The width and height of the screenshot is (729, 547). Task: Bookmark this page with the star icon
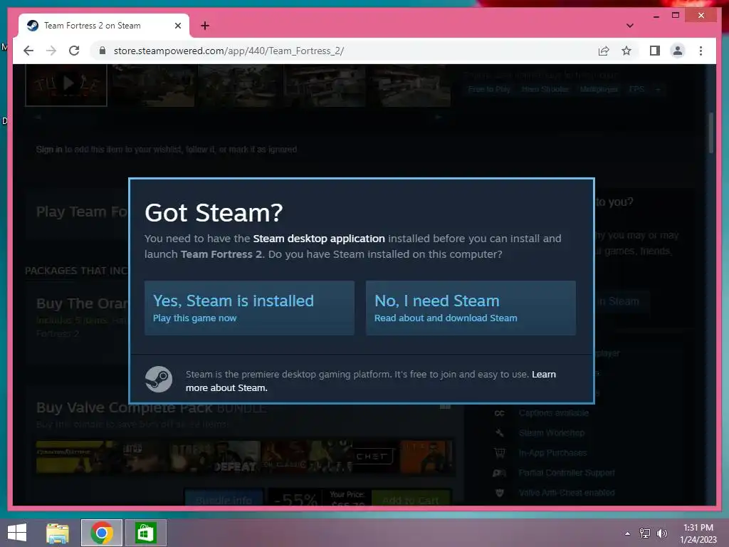626,51
